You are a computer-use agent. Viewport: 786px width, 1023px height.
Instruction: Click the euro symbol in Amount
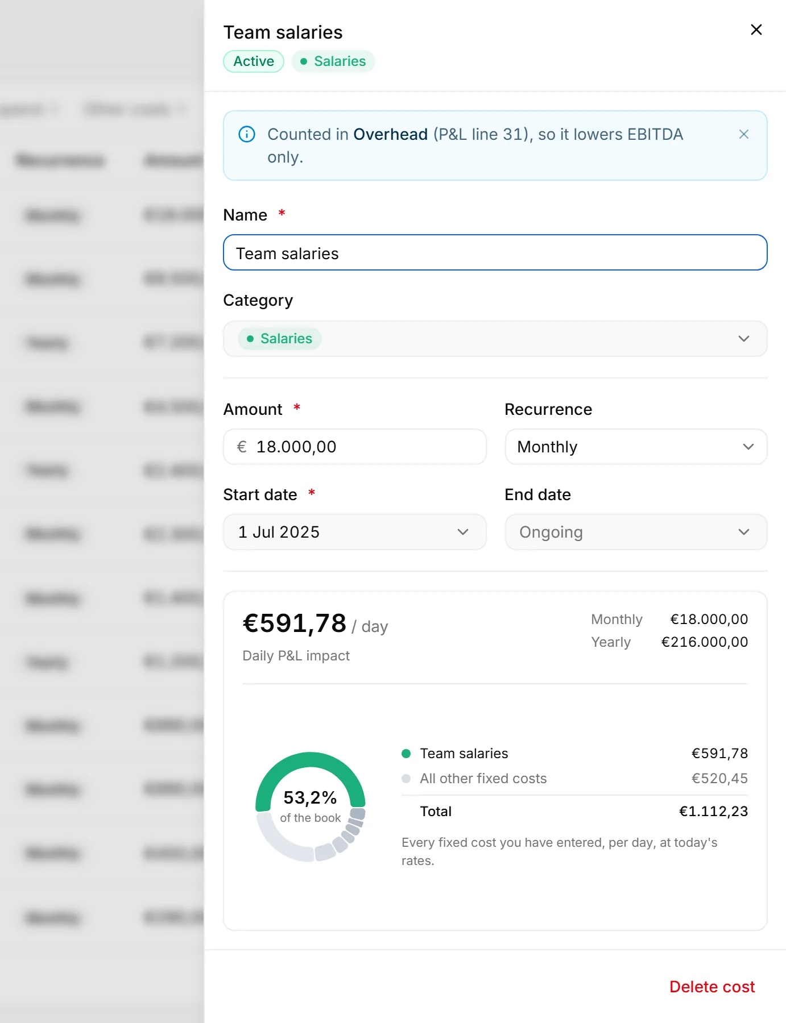(242, 447)
